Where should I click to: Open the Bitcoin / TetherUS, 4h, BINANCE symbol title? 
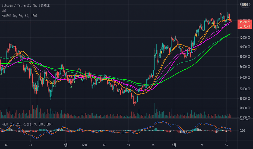pos(26,5)
